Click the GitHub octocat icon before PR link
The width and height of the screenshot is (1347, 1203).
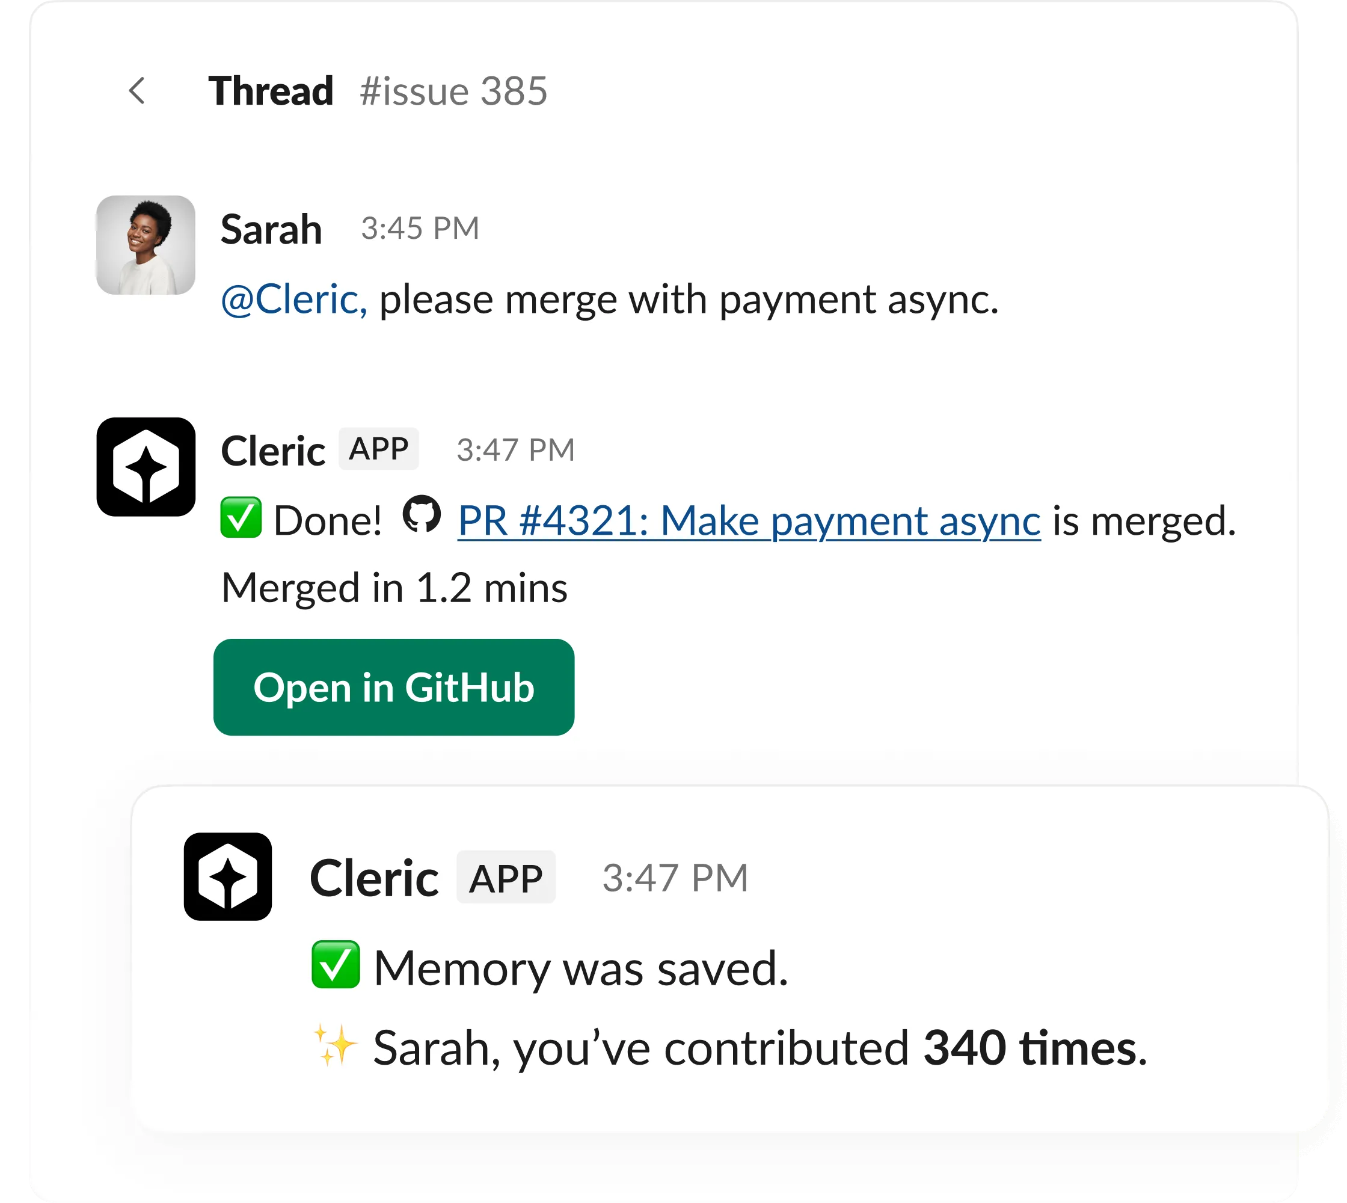tap(422, 515)
